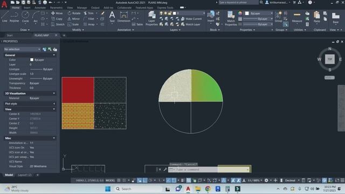Open the Decimal units dropdown
Viewport: 345px width, 194px height.
click(x=292, y=181)
